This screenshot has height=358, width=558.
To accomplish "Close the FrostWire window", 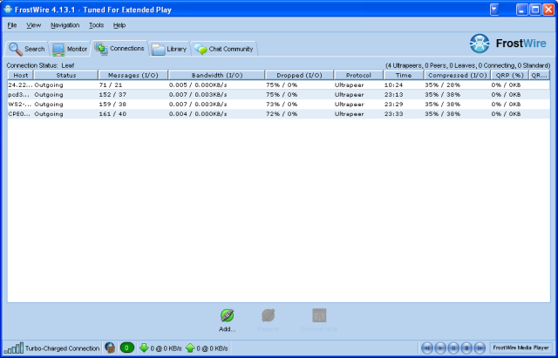I will click(548, 10).
